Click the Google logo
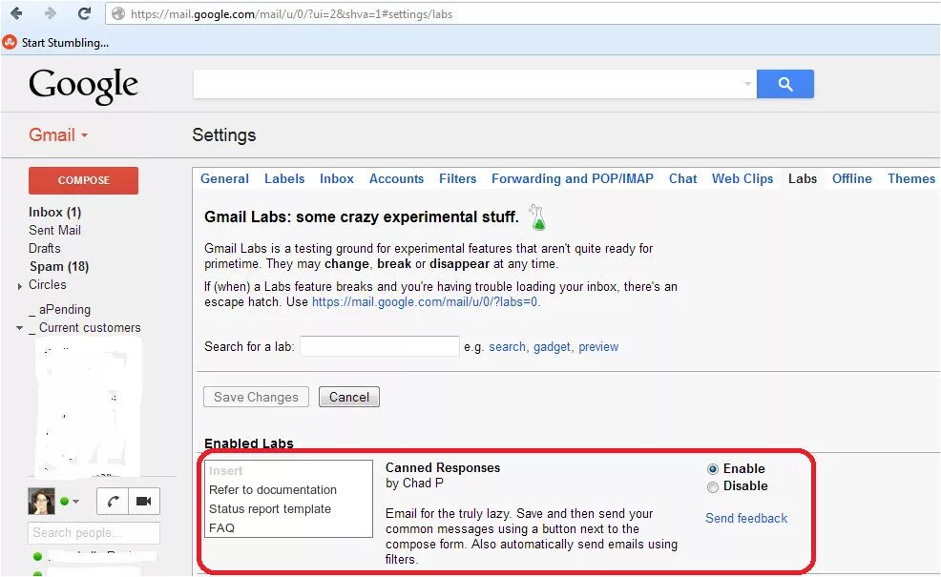 point(83,86)
